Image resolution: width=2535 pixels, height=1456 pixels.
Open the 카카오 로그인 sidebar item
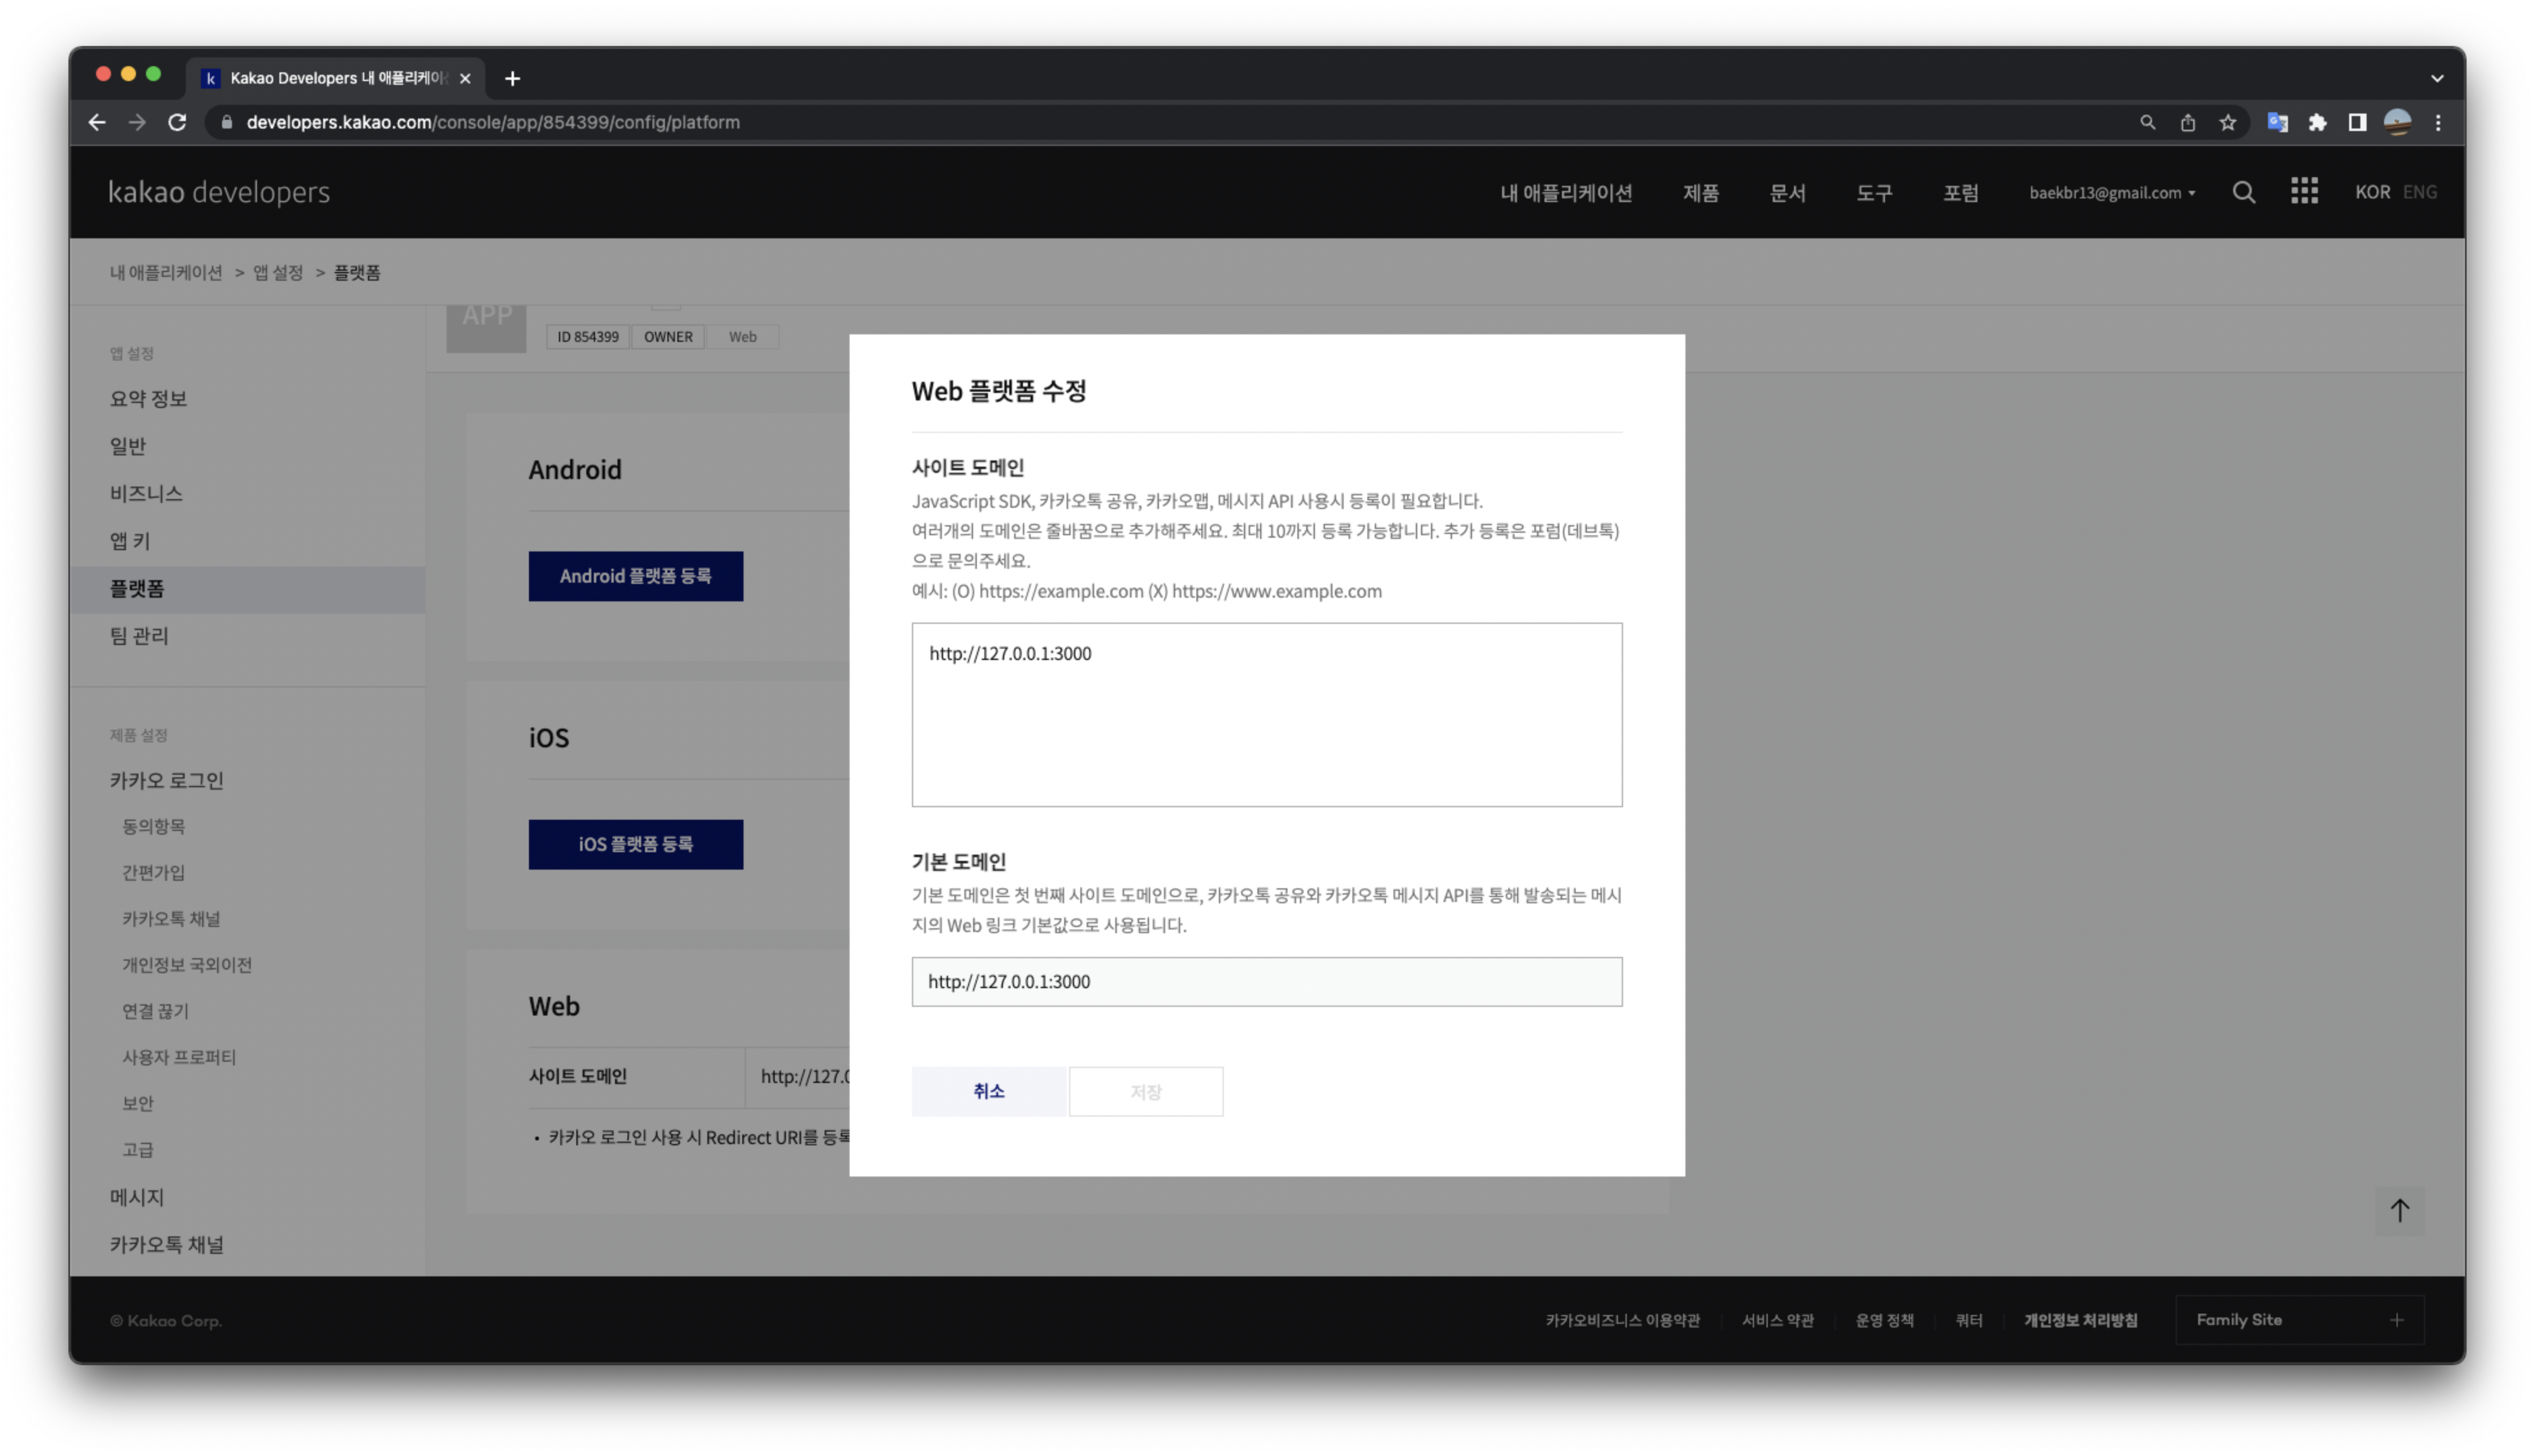[167, 780]
